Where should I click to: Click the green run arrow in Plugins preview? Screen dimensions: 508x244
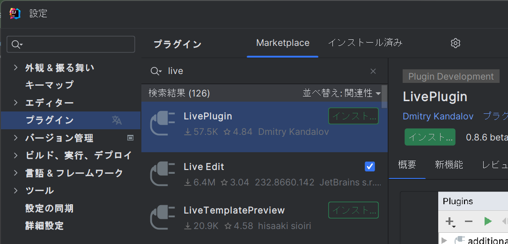pyautogui.click(x=487, y=222)
